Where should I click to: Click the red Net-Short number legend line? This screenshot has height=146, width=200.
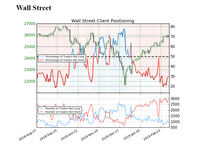[x=41, y=112]
